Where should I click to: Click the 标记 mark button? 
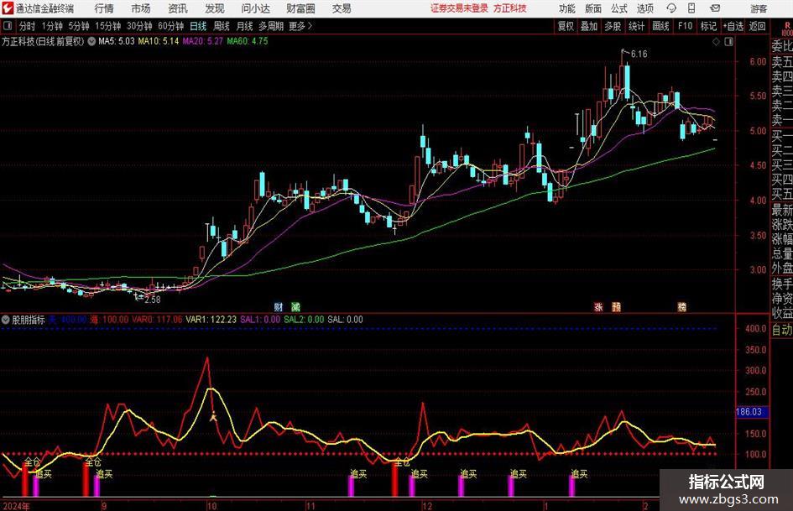[708, 26]
